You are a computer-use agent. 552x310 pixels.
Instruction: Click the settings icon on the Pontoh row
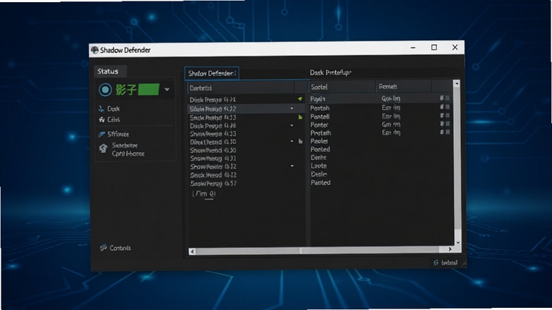442,107
